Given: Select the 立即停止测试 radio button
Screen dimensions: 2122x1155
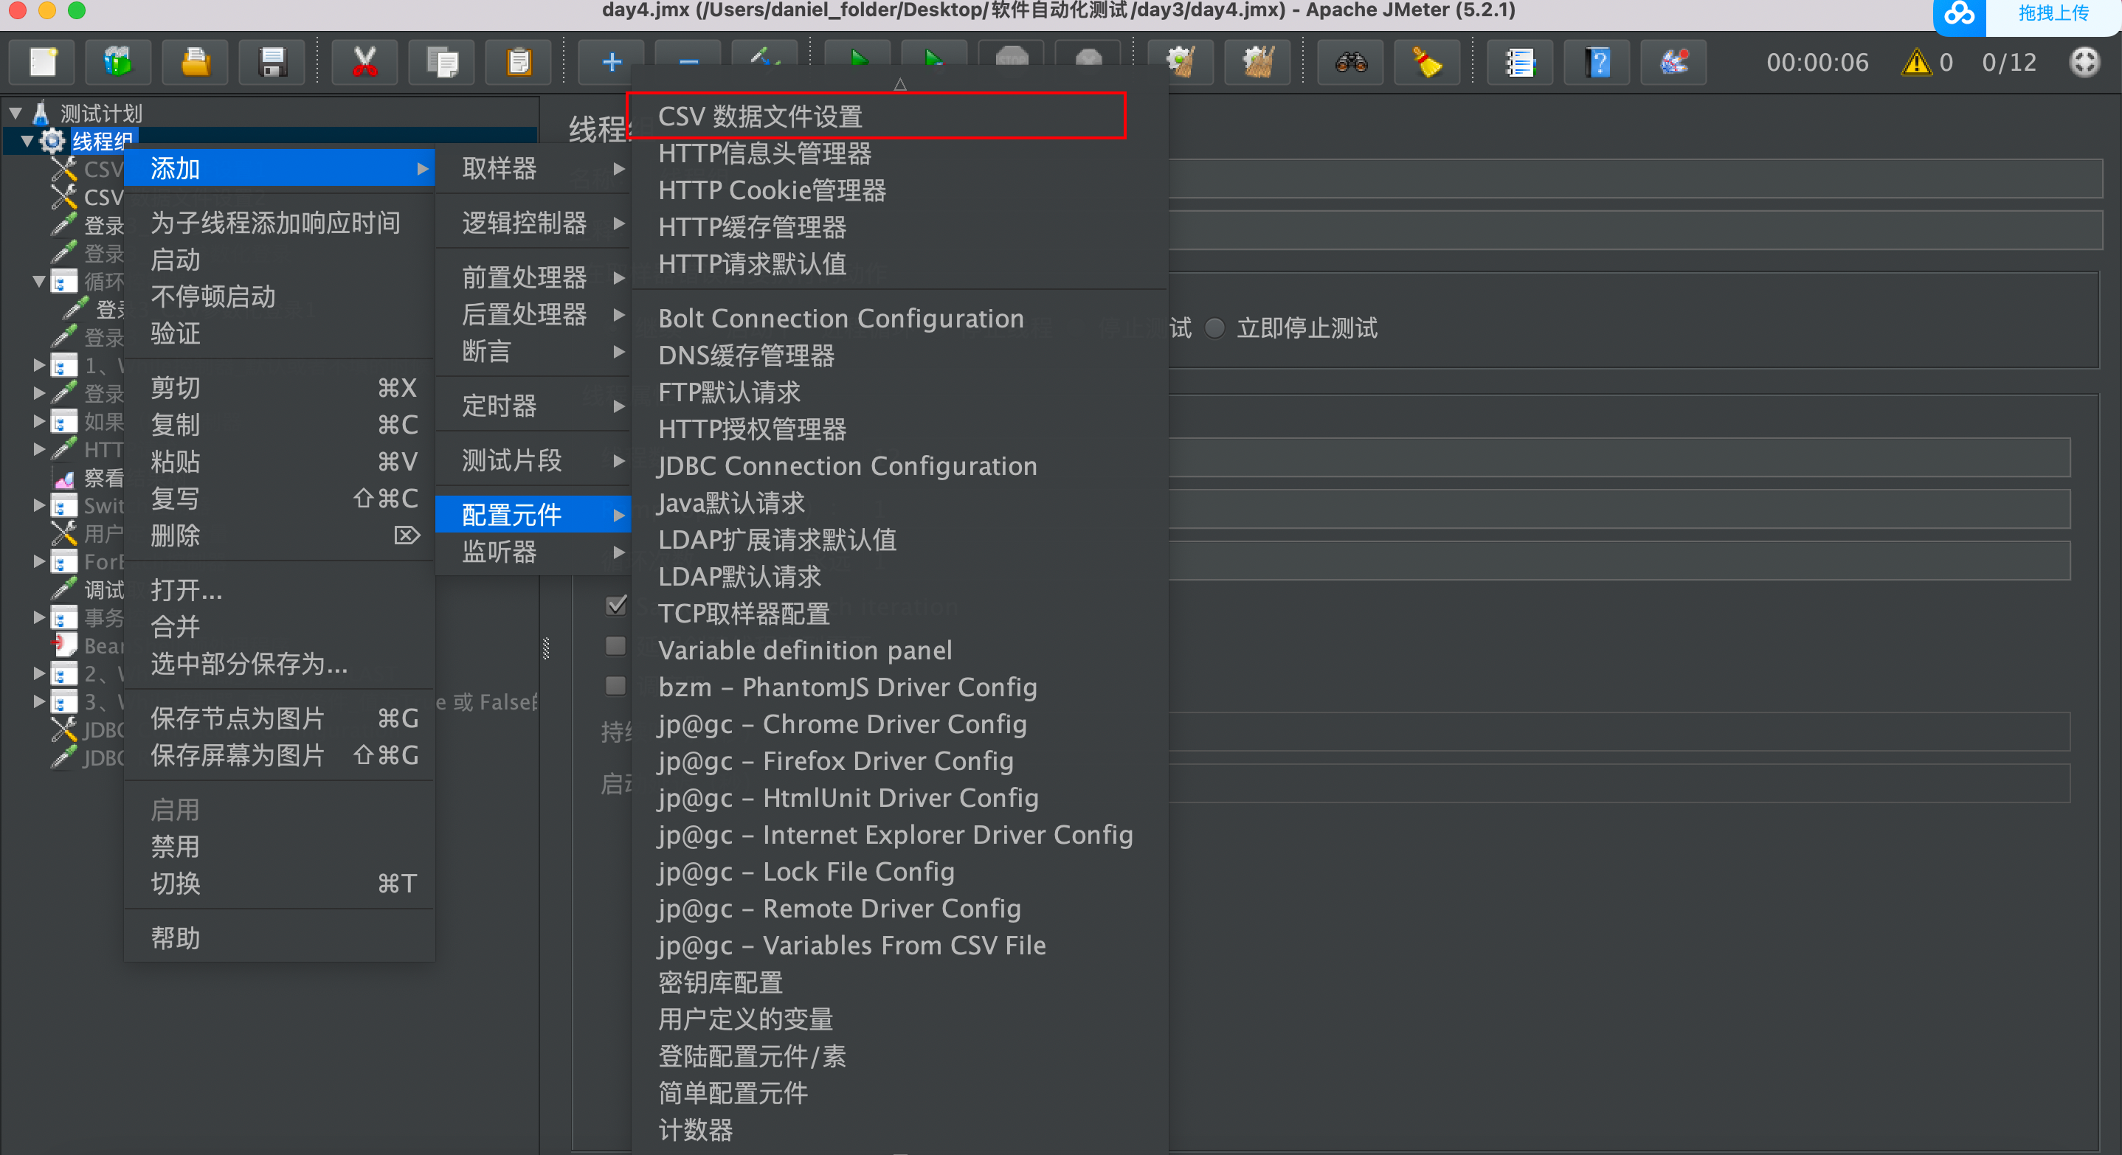Looking at the screenshot, I should 1215,328.
